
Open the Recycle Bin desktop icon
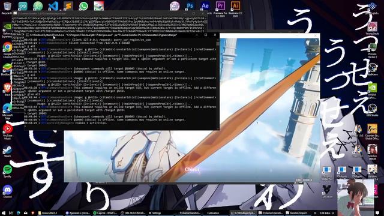[x=7, y=7]
